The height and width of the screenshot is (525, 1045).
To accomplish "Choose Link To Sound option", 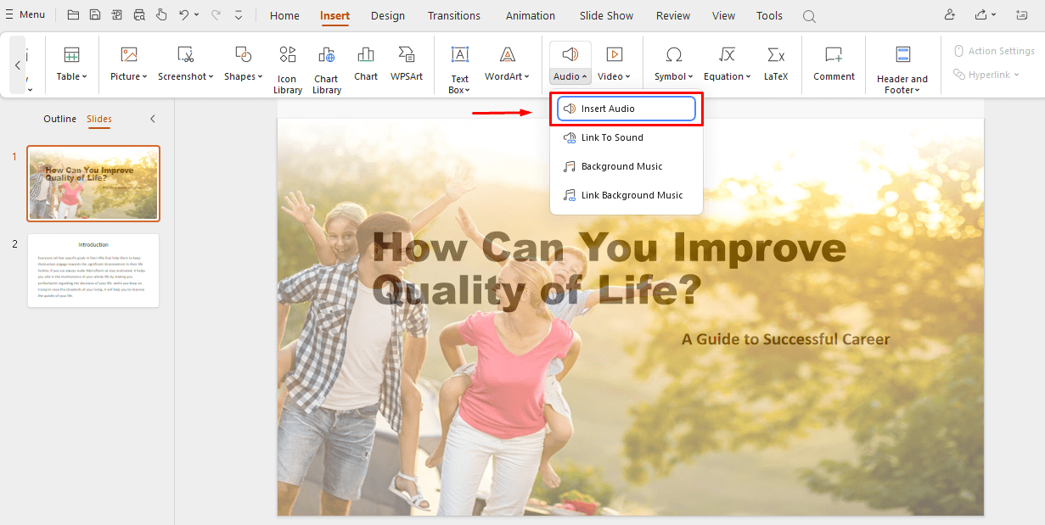I will click(x=612, y=137).
